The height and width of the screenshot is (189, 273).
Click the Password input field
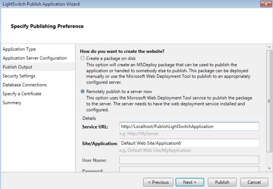point(189,169)
